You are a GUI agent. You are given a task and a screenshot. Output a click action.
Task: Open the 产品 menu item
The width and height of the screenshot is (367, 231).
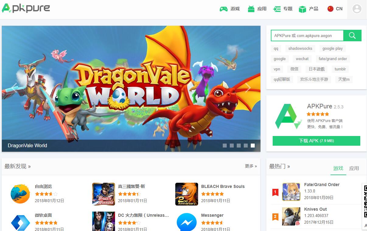pos(314,9)
